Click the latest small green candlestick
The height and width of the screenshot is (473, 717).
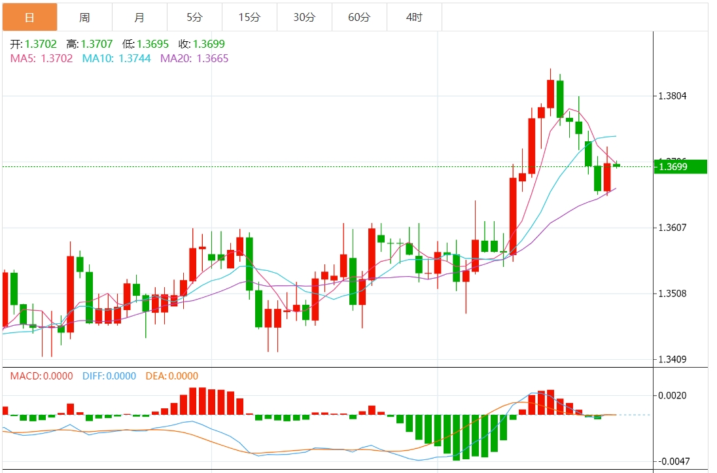tap(616, 165)
